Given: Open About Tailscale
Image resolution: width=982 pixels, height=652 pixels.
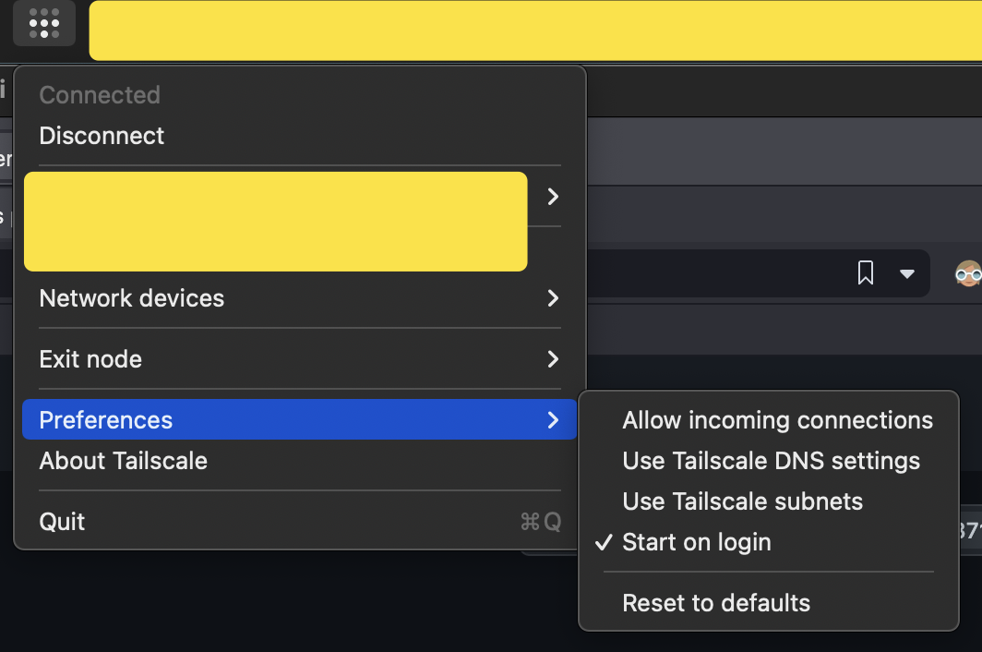Looking at the screenshot, I should pyautogui.click(x=123, y=461).
